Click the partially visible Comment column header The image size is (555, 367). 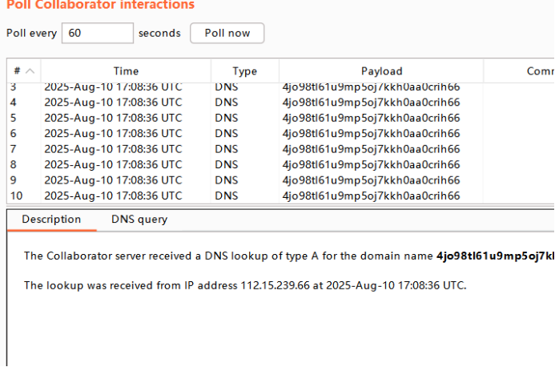(x=538, y=71)
